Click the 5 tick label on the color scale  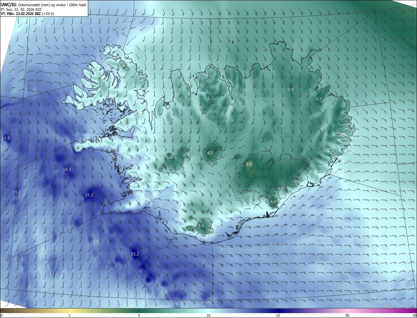point(139,315)
